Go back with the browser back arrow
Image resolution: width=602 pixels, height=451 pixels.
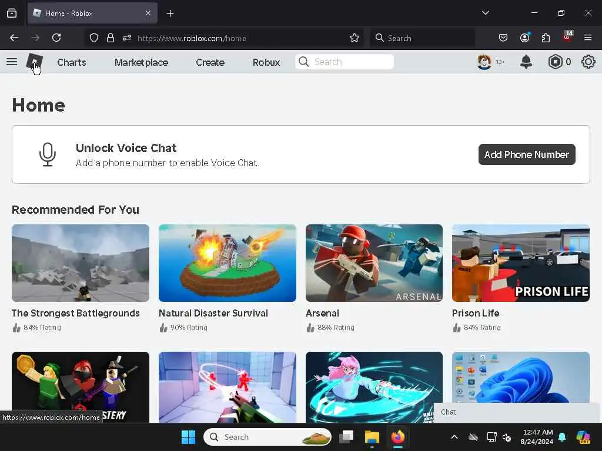tap(14, 38)
